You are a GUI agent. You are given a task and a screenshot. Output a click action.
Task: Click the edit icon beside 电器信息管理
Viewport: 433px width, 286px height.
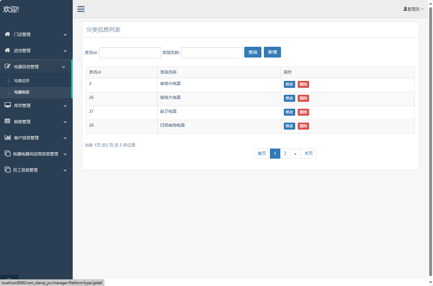[x=7, y=66]
